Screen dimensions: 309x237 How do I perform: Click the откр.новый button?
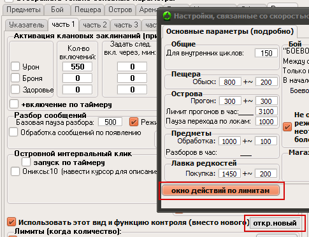pos(275,223)
